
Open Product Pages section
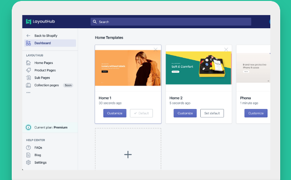pyautogui.click(x=45, y=70)
